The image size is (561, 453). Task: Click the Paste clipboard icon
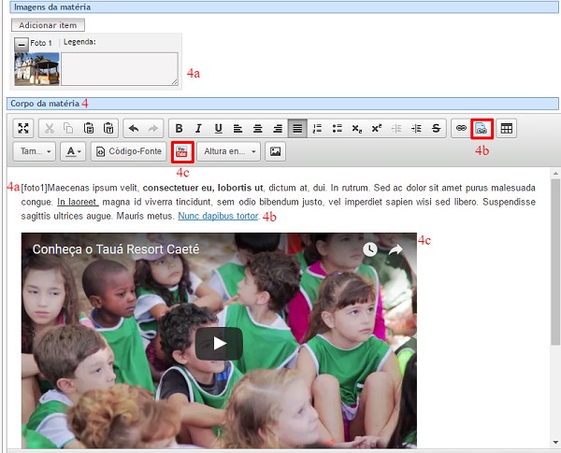(x=89, y=128)
